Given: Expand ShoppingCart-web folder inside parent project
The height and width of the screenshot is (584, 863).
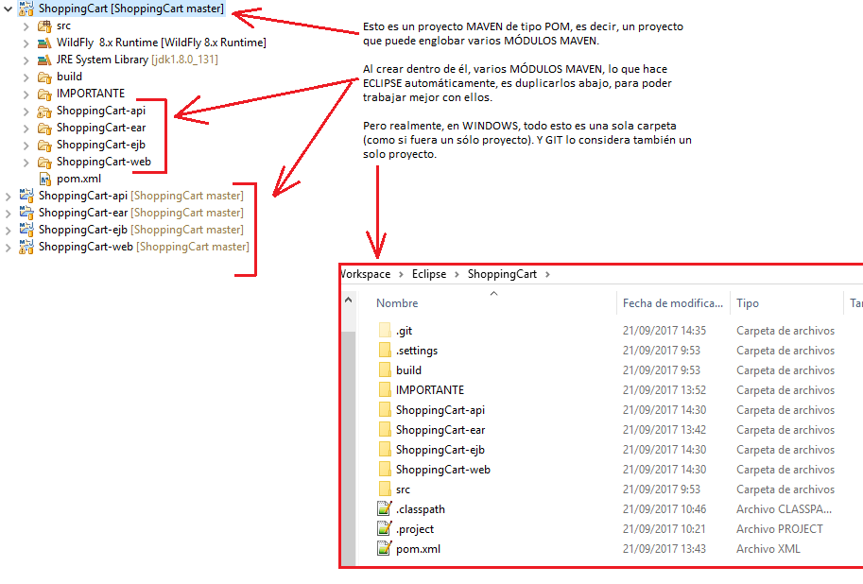Looking at the screenshot, I should coord(26,163).
